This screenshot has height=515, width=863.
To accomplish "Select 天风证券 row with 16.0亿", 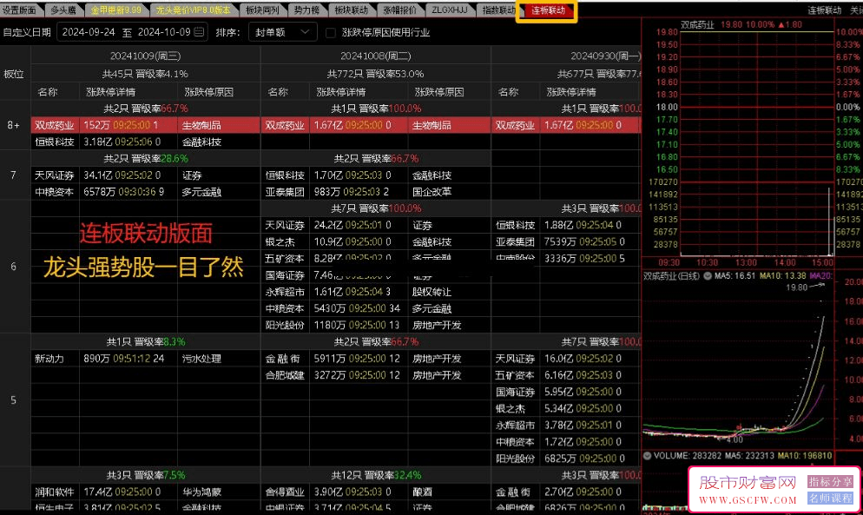I will (x=566, y=359).
